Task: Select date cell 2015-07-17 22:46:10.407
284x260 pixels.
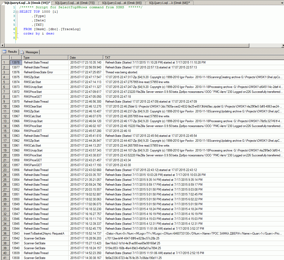Action: click(86, 111)
